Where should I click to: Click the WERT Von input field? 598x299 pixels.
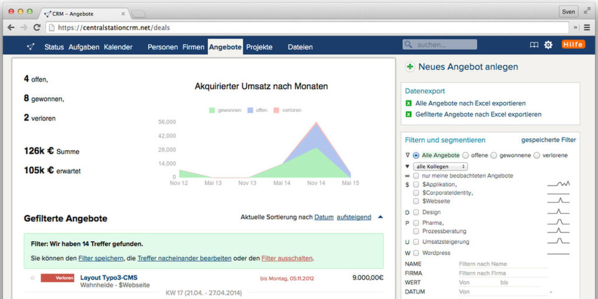point(478,283)
